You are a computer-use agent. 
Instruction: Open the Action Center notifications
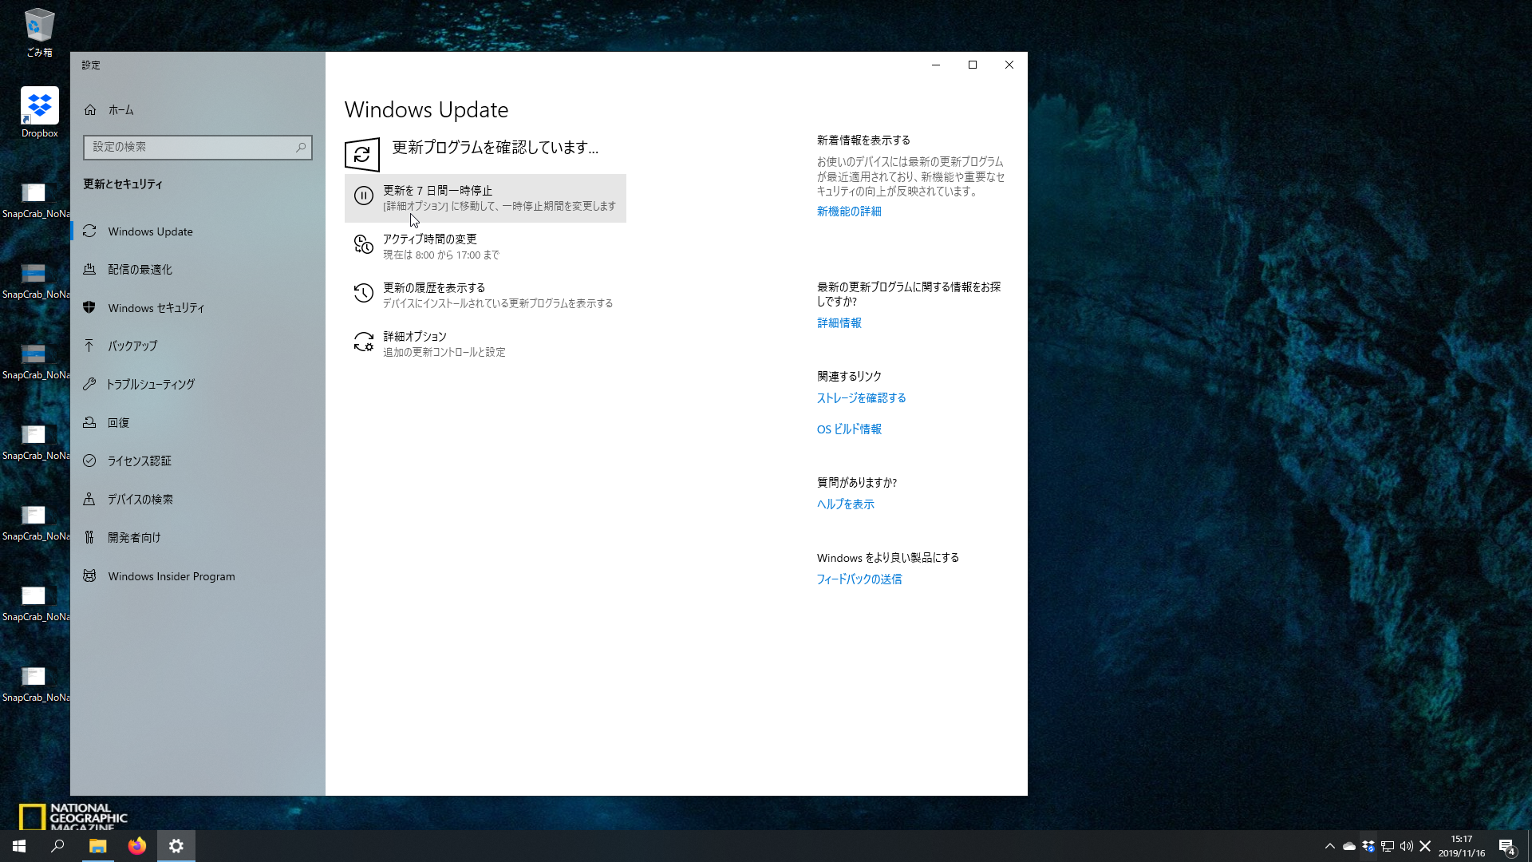tap(1506, 846)
